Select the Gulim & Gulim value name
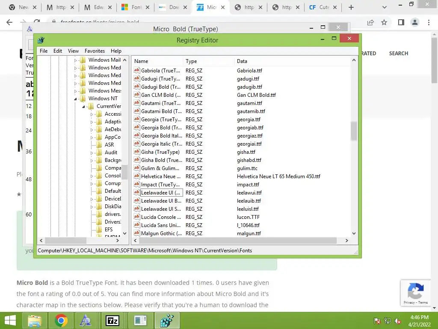 click(x=160, y=168)
